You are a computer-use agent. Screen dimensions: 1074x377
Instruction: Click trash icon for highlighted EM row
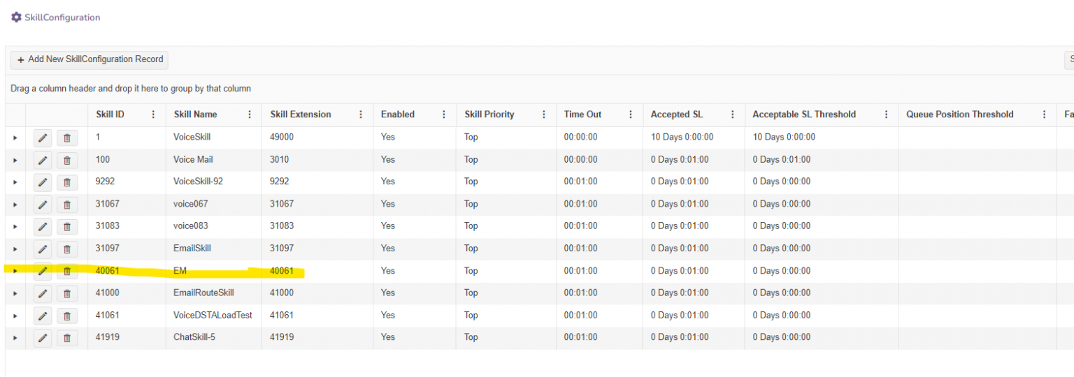tap(67, 271)
